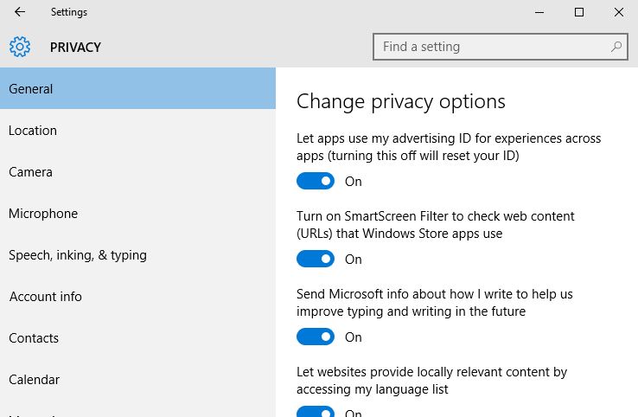Click the PRIVACY header title

[x=75, y=47]
